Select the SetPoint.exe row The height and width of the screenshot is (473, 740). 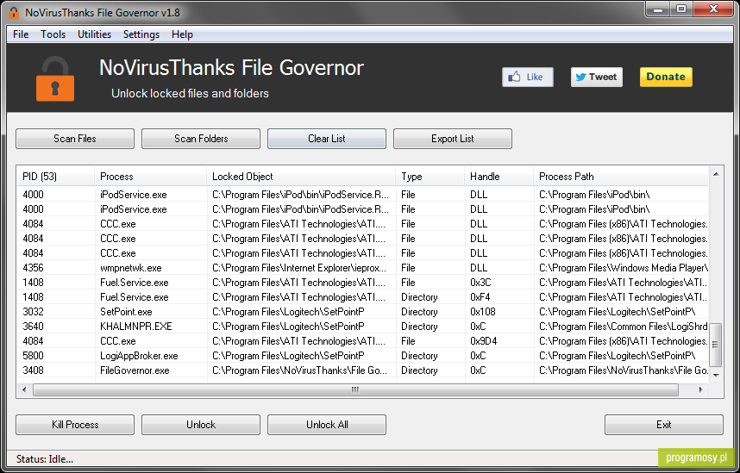(x=363, y=312)
